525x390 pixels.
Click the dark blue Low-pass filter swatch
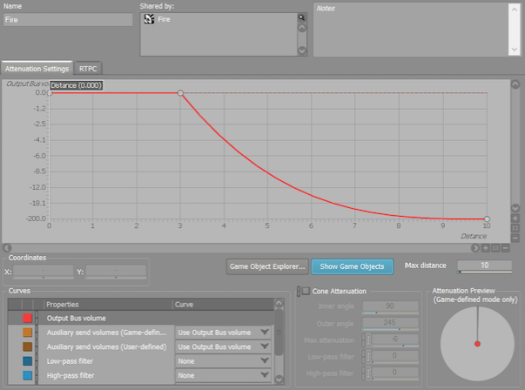28,361
